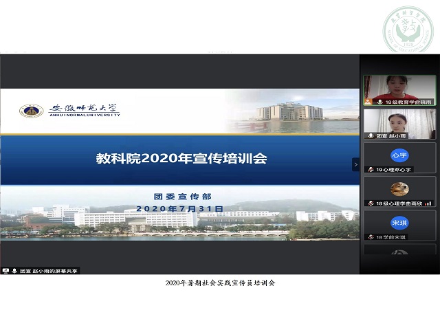Click the signal strength bars beside 18级心理学曲雨欣
Screen dimensions: 440x330
[428, 203]
